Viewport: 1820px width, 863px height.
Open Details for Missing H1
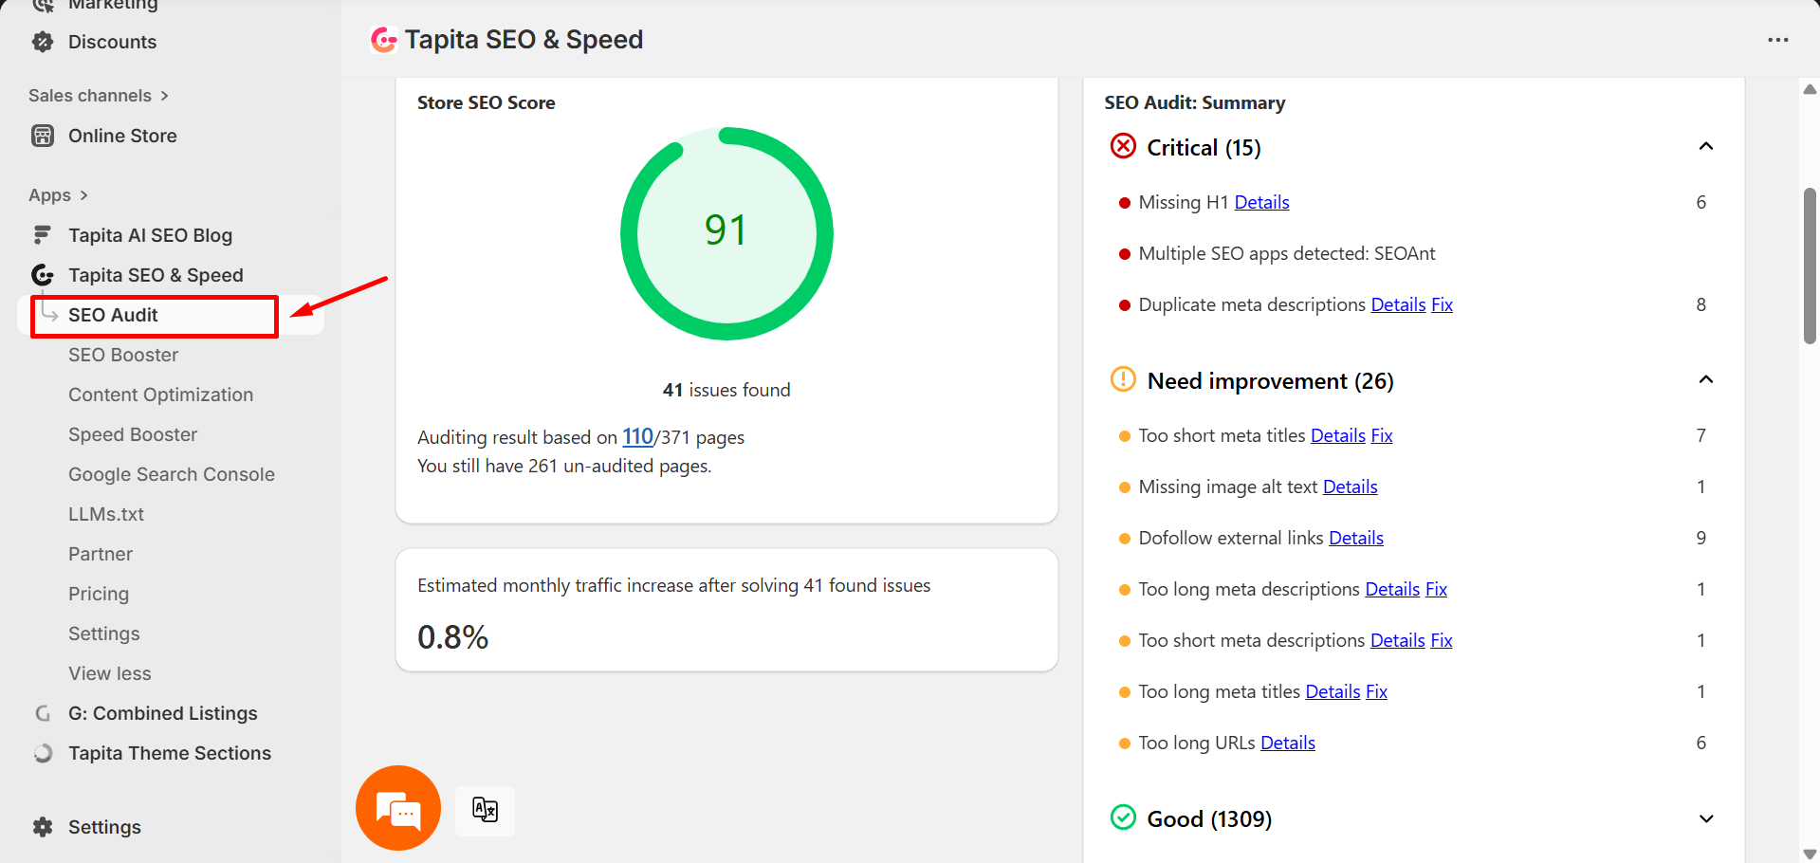point(1261,202)
